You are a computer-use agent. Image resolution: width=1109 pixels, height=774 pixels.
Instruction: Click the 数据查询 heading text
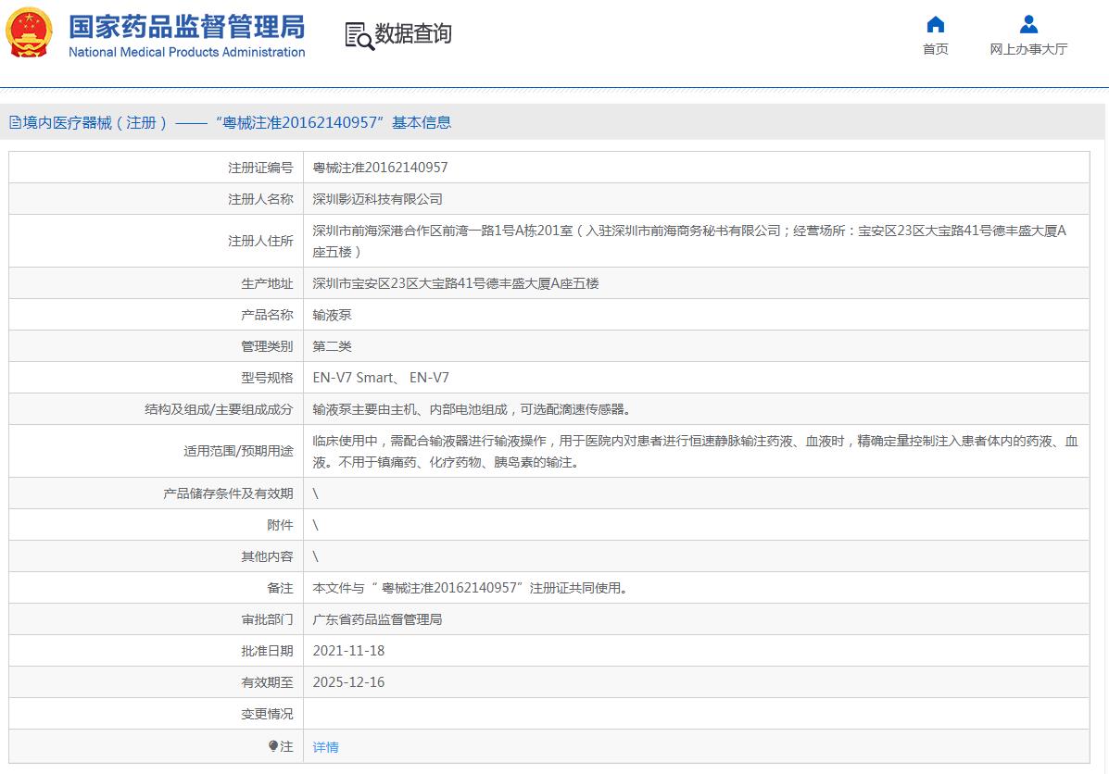click(x=413, y=33)
